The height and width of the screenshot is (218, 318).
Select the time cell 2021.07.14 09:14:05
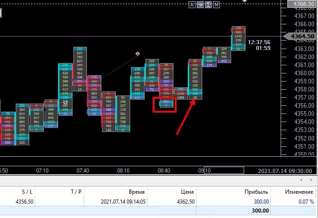point(123,202)
